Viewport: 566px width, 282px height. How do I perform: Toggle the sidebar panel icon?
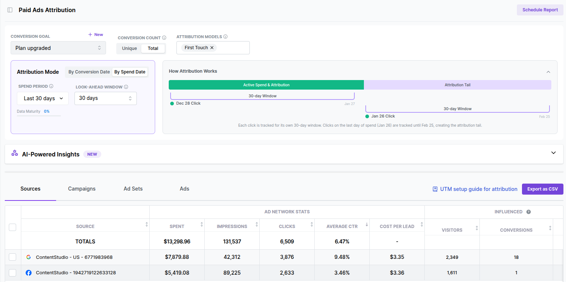[10, 10]
